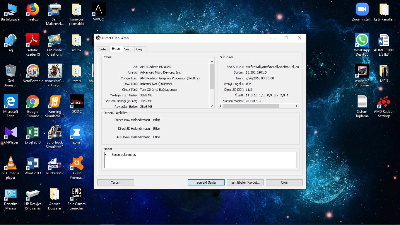Click the WDDM 1.3 driver model value
Image resolution: width=400 pixels, height=225 pixels.
tap(253, 101)
